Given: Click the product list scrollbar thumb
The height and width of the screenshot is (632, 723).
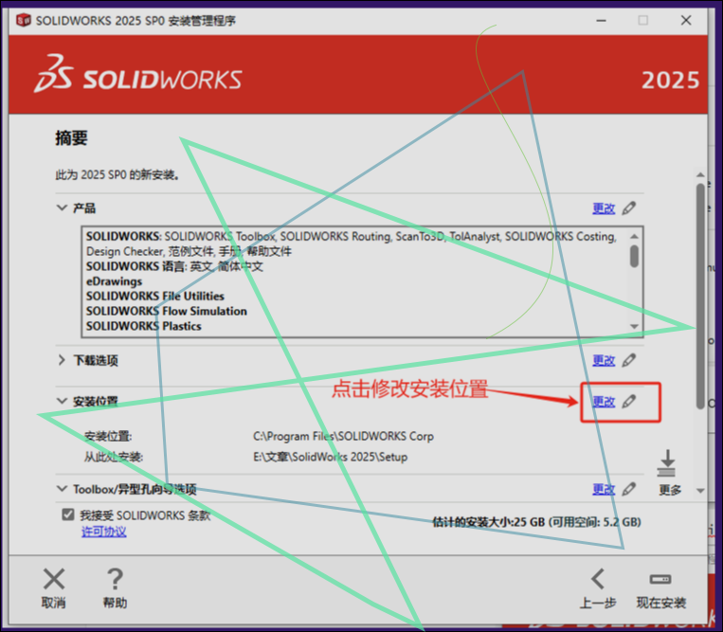Looking at the screenshot, I should coord(635,256).
